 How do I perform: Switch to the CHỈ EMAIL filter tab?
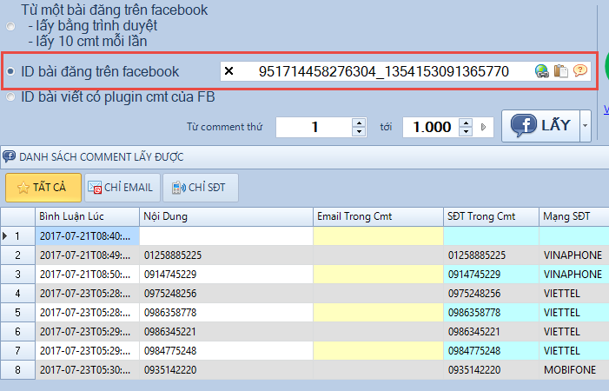(122, 187)
